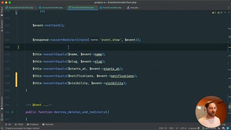Open the Bookmarks tool window

pos(2,103)
